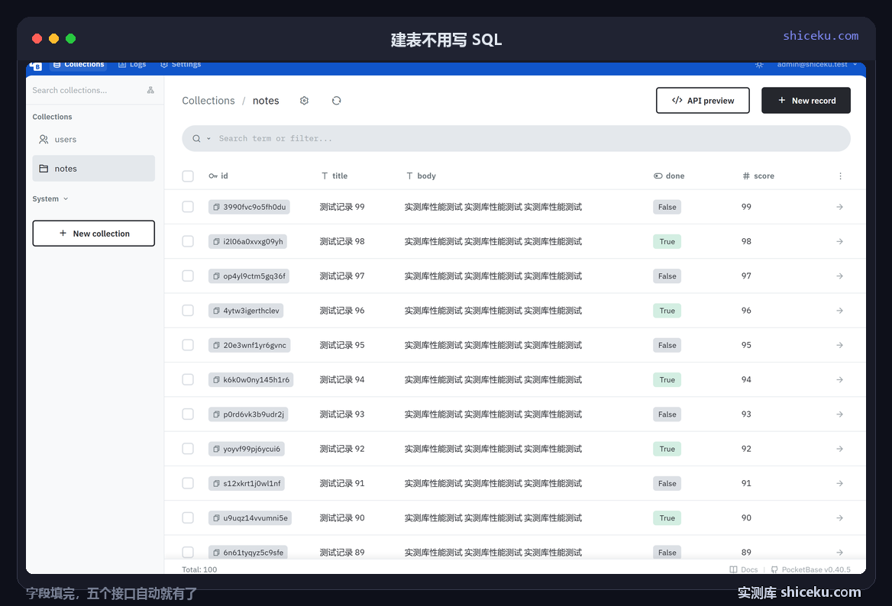892x606 pixels.
Task: Open record 98 via its arrow
Action: [839, 242]
